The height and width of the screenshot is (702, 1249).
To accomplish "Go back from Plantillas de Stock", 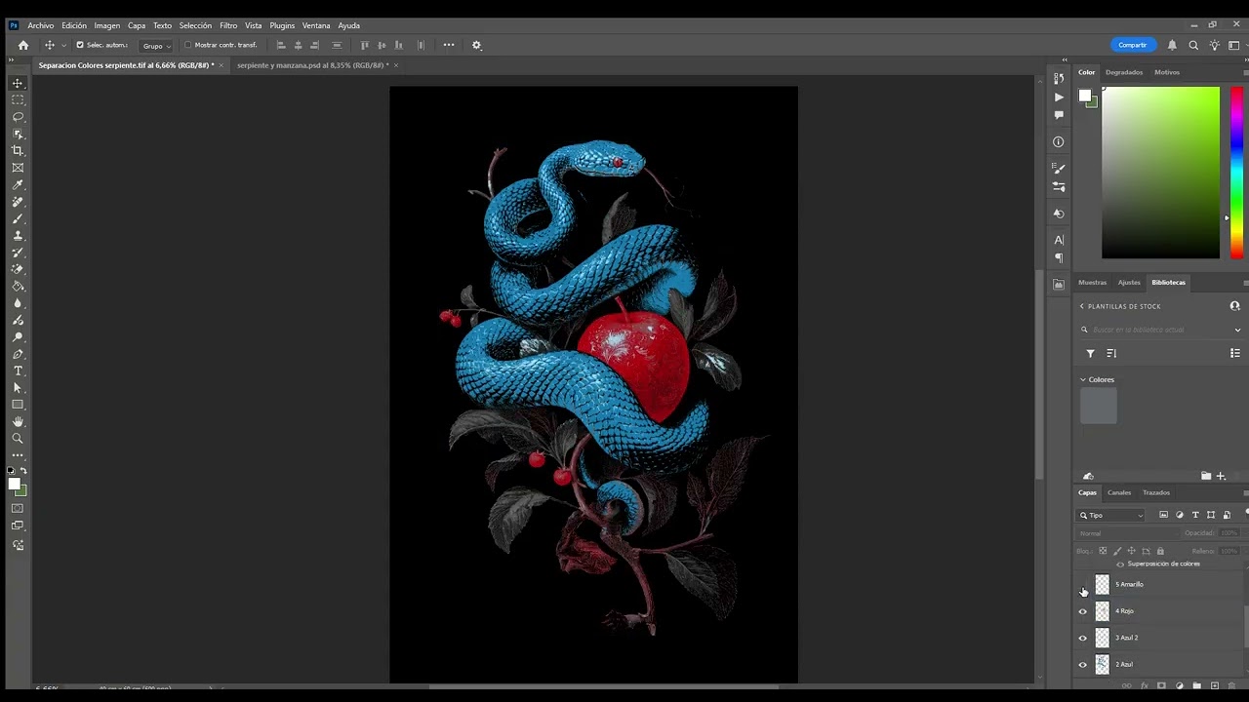I will 1082,306.
